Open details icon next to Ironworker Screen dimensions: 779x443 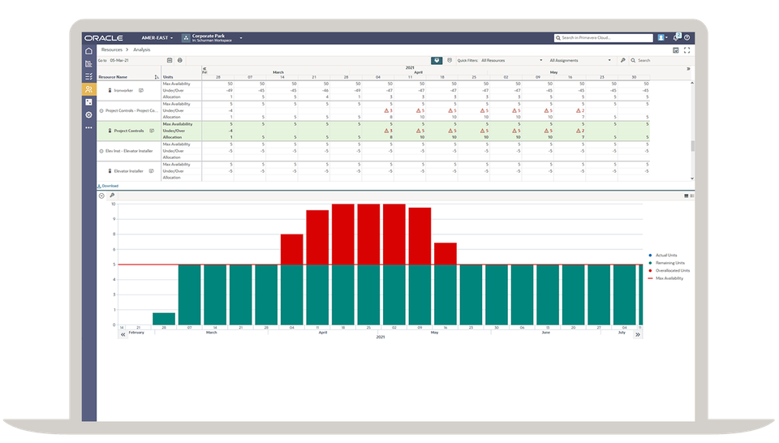pos(141,90)
